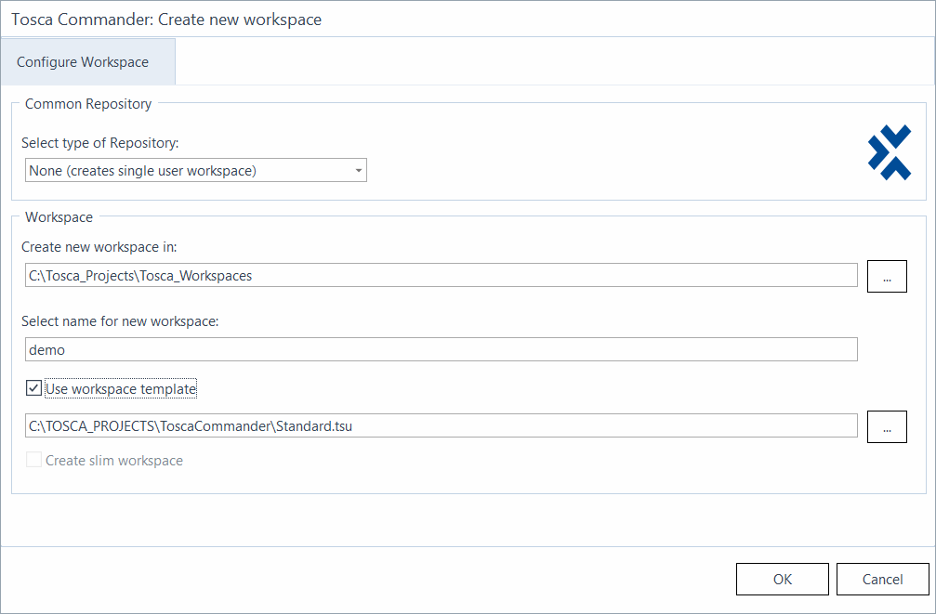Click the dialog title 'Tosca Commander: Create new workspace'

coord(166,20)
